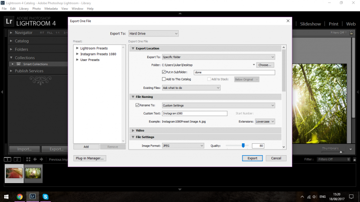The height and width of the screenshot is (202, 360).
Task: Open the Extensions Lowercase dropdown
Action: (265, 122)
